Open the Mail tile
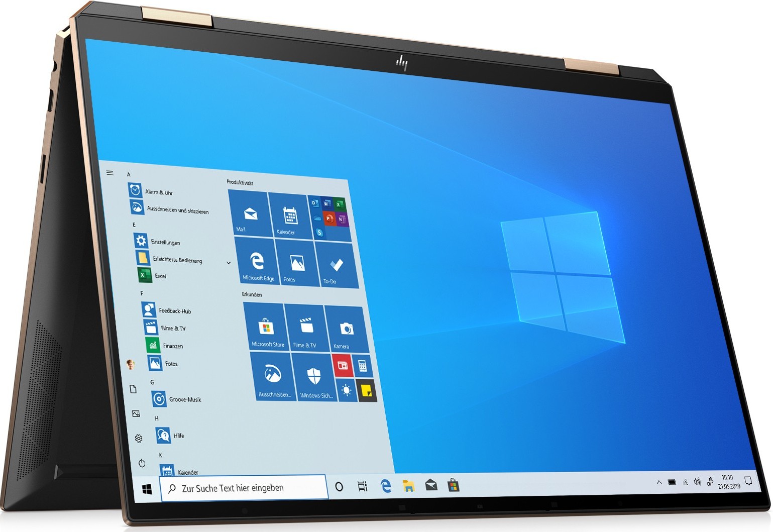The image size is (773, 532). tap(250, 214)
